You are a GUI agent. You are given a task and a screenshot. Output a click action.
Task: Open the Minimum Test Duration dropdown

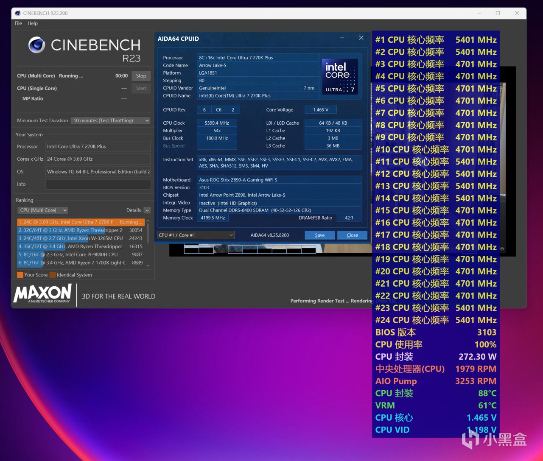111,120
